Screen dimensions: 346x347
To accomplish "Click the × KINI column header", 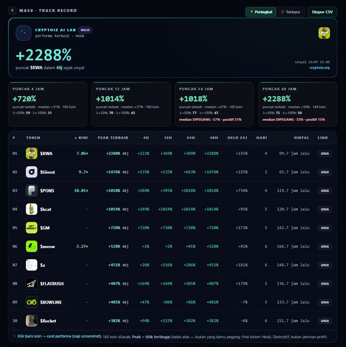I will (x=81, y=138).
